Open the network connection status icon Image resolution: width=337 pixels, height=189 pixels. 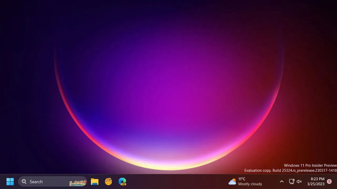click(291, 182)
